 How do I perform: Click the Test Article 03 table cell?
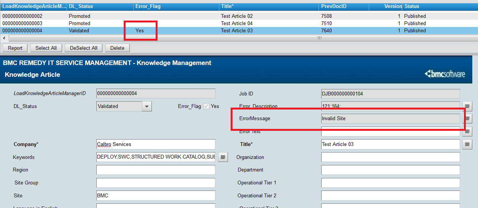pyautogui.click(x=237, y=30)
